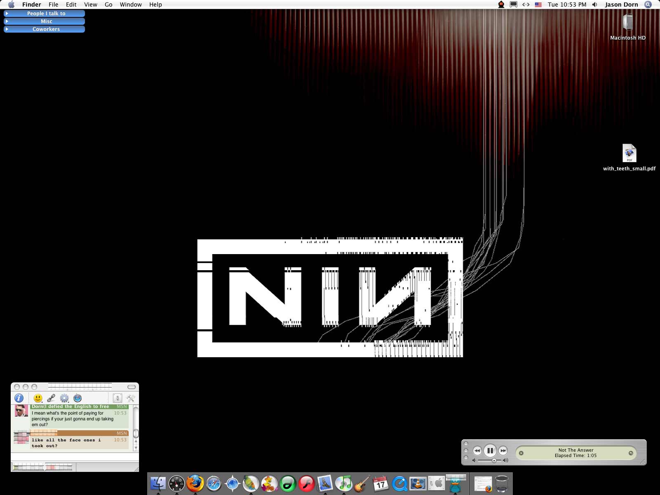Open Finder from the Dock
This screenshot has width=660, height=495.
tap(158, 483)
